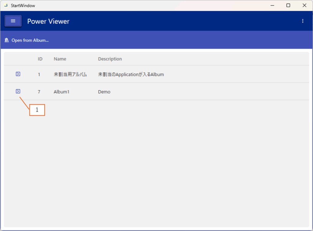The image size is (313, 231).
Task: Click the Description column header
Action: [x=110, y=59]
